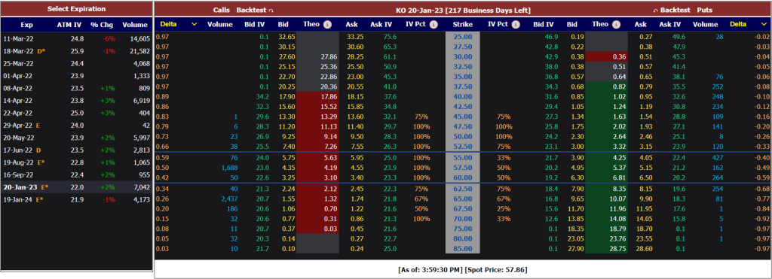Open the puts Delta column dropdown
The height and width of the screenshot is (279, 772).
coord(763,24)
